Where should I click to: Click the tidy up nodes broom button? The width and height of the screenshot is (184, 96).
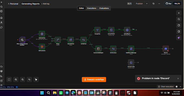click(x=36, y=80)
